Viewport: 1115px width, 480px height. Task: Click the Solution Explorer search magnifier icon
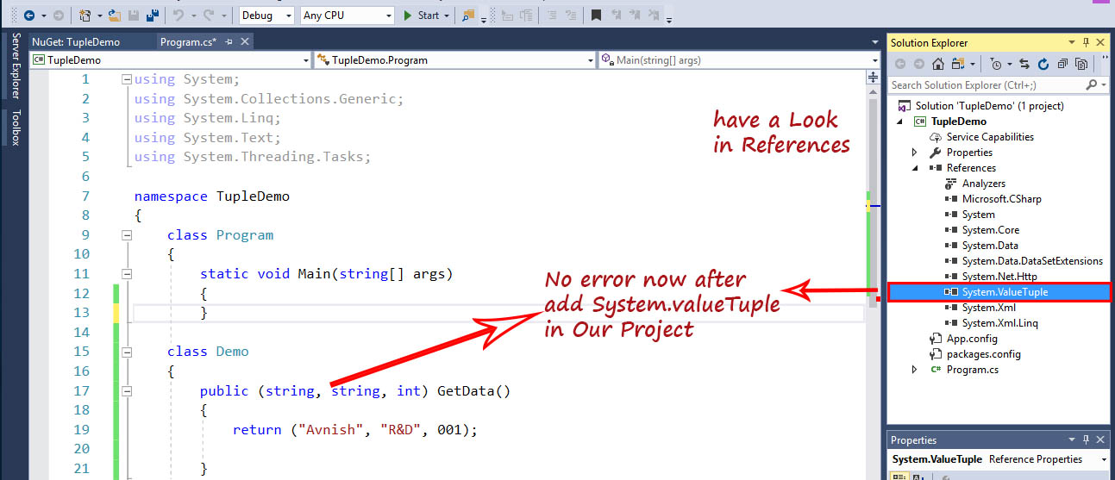1092,84
